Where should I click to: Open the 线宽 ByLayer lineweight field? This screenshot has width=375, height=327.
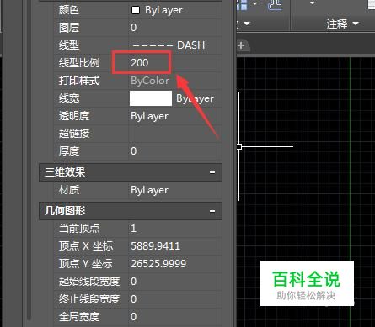point(175,98)
